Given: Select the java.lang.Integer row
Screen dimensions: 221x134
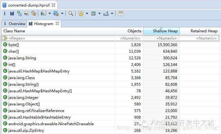Looking at the screenshot, I should pos(110,98).
